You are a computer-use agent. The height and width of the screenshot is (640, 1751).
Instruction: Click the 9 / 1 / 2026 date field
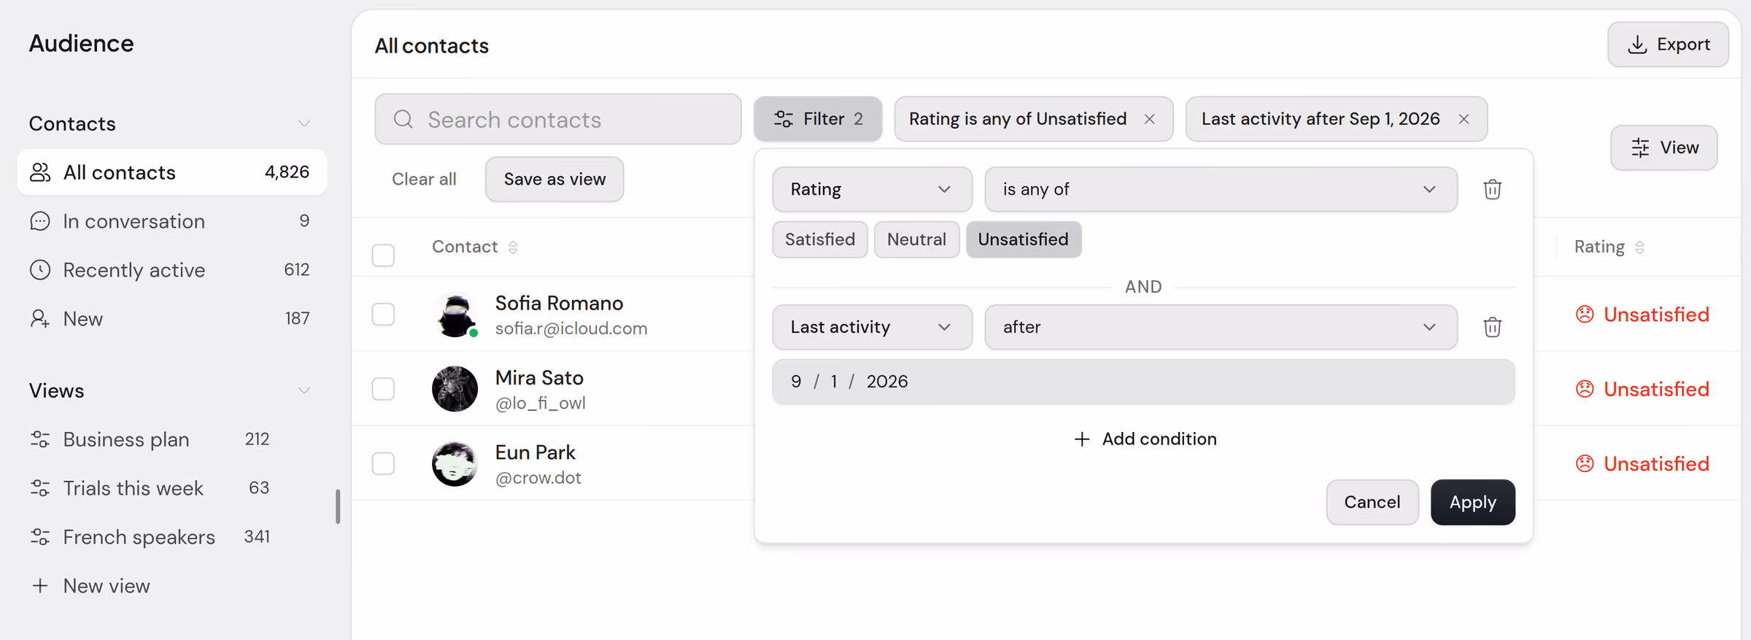(1143, 382)
